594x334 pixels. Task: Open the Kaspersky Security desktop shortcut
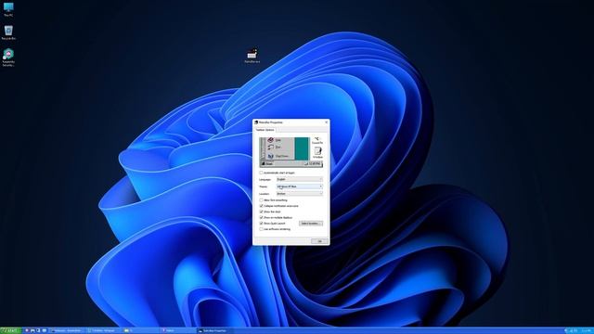click(x=8, y=58)
